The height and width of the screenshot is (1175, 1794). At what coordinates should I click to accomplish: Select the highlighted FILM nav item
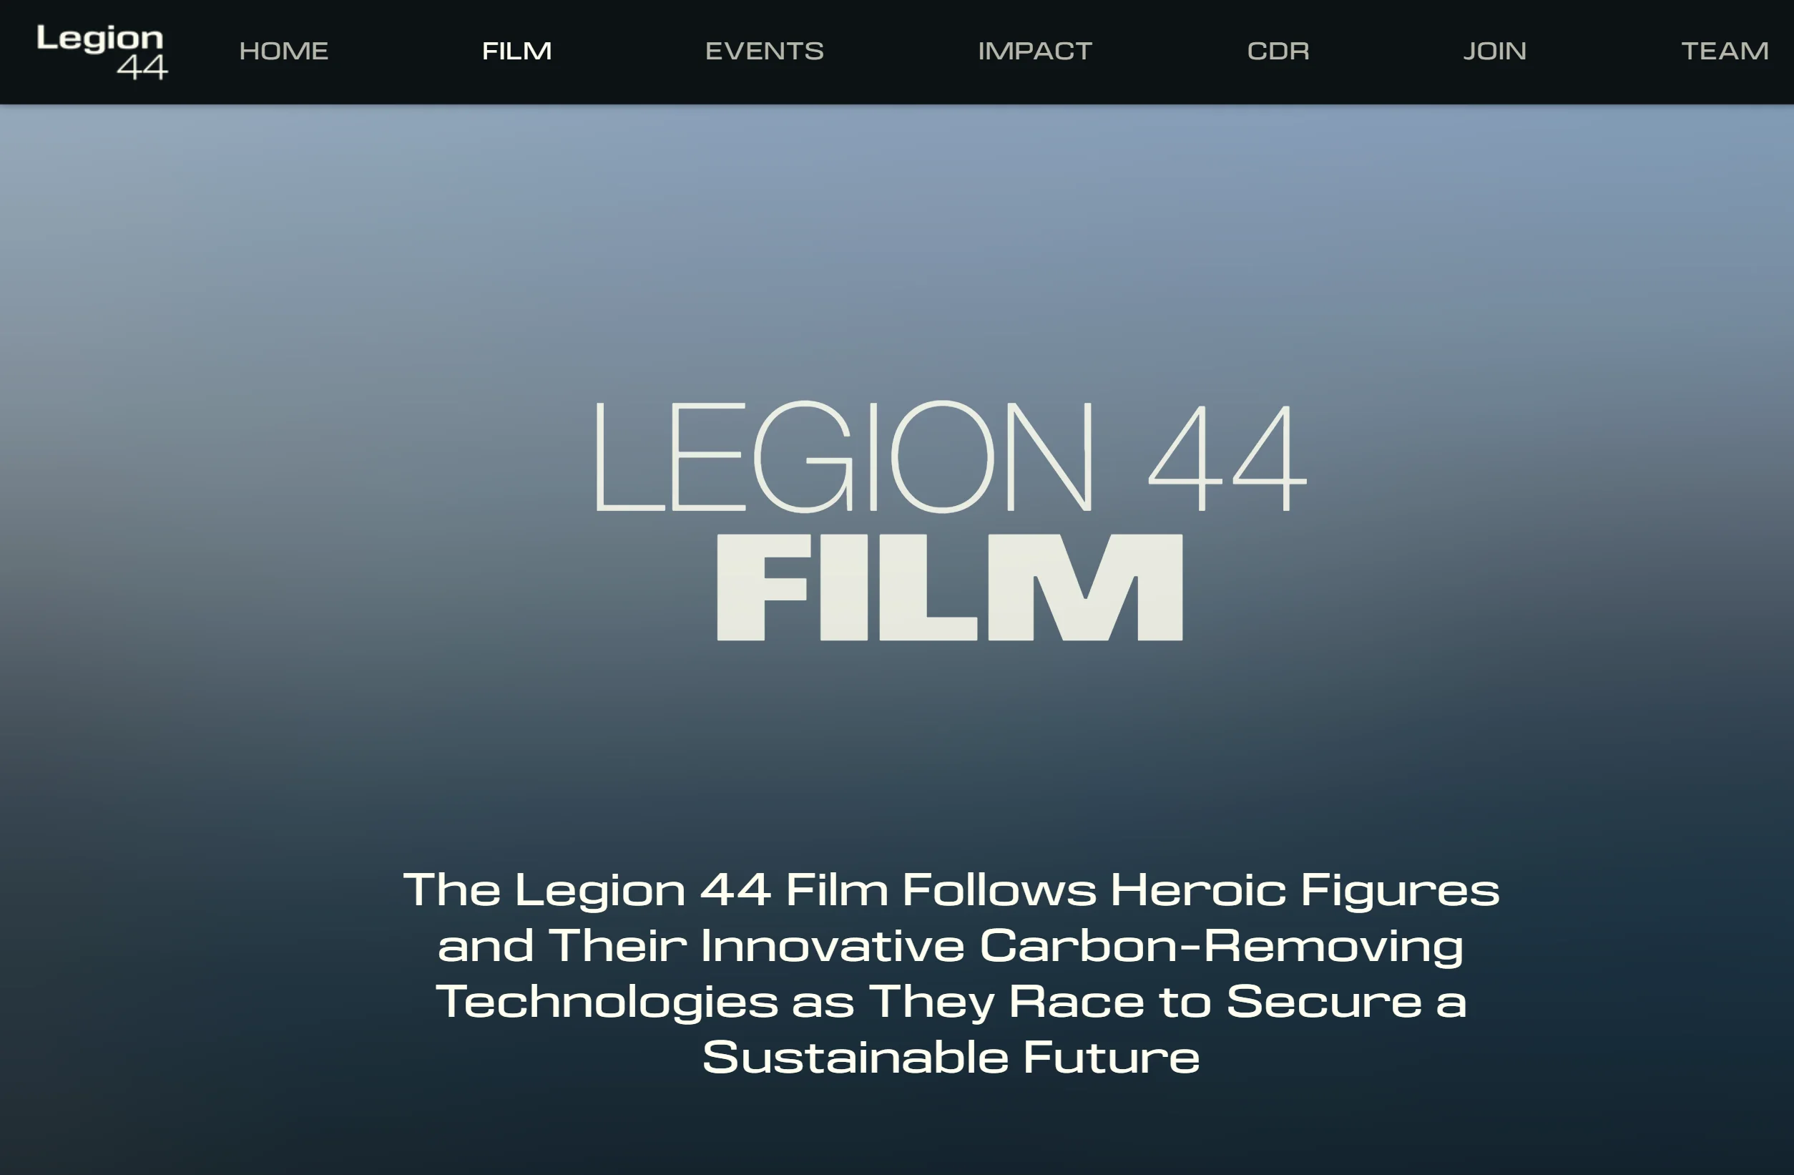516,52
